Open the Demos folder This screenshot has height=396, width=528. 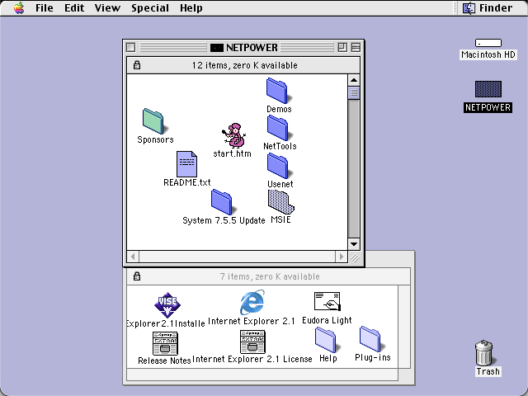click(278, 91)
